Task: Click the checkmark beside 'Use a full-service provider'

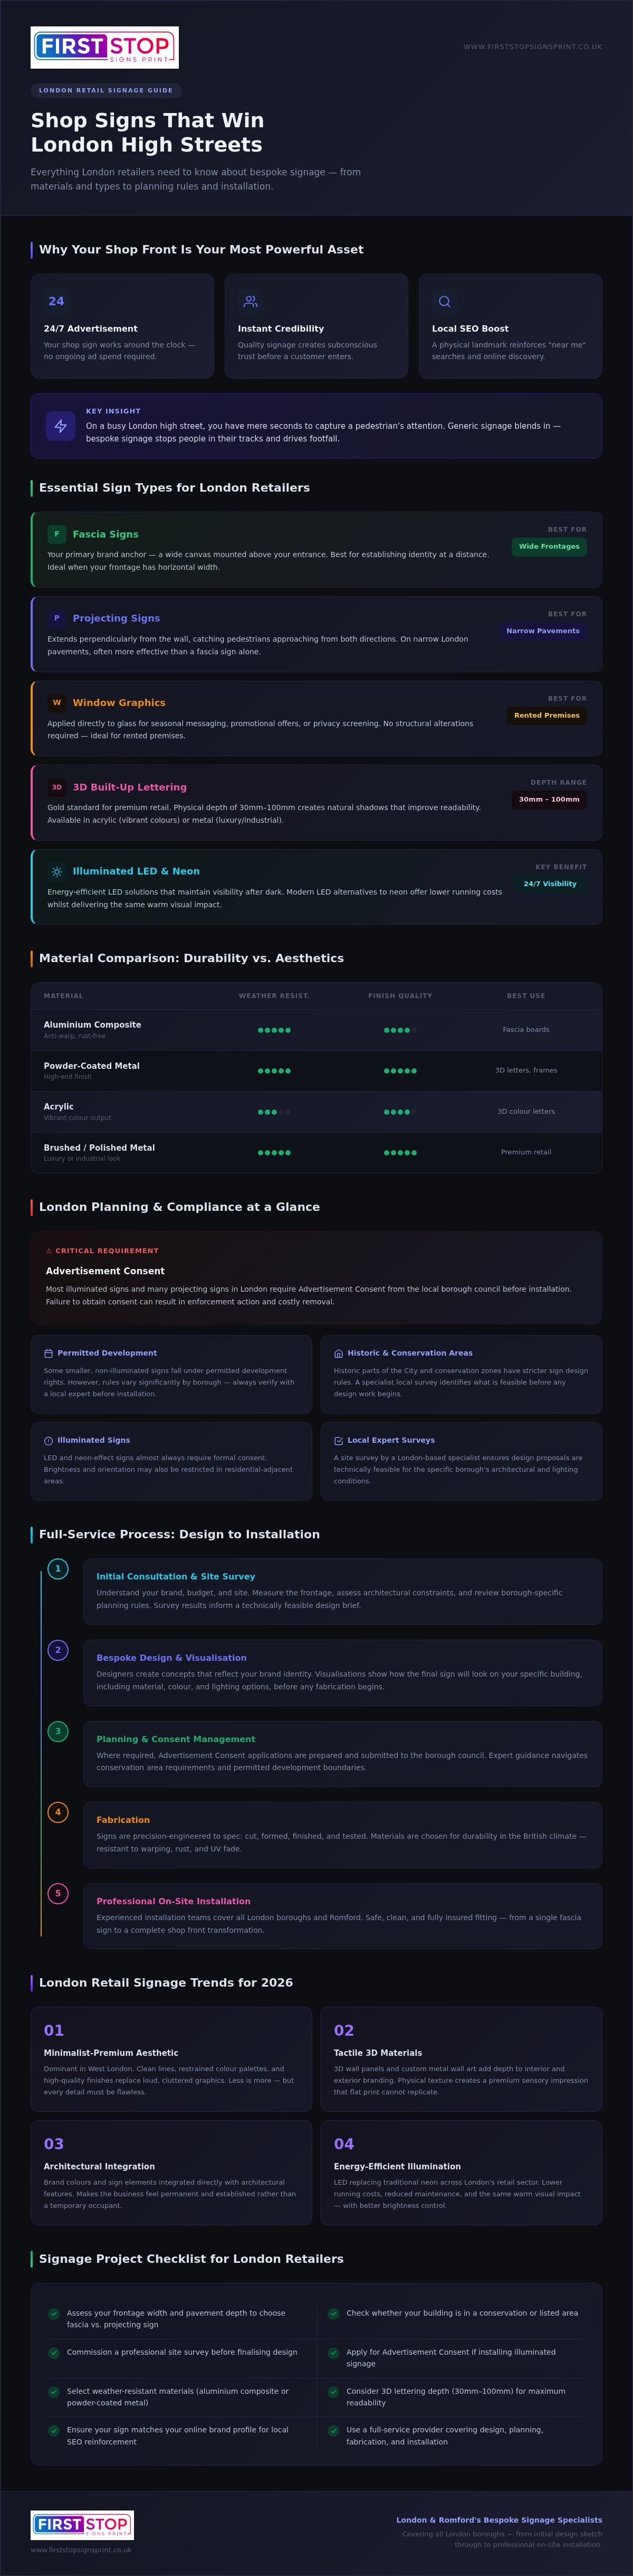Action: (x=333, y=2430)
